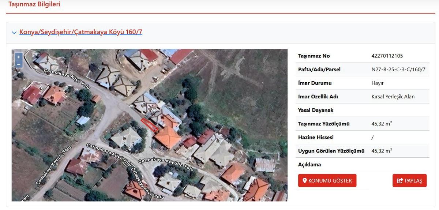
Task: Open the Konya/Seydişehir/Çatmakaya Köyü 160/7 link
Action: pos(80,32)
